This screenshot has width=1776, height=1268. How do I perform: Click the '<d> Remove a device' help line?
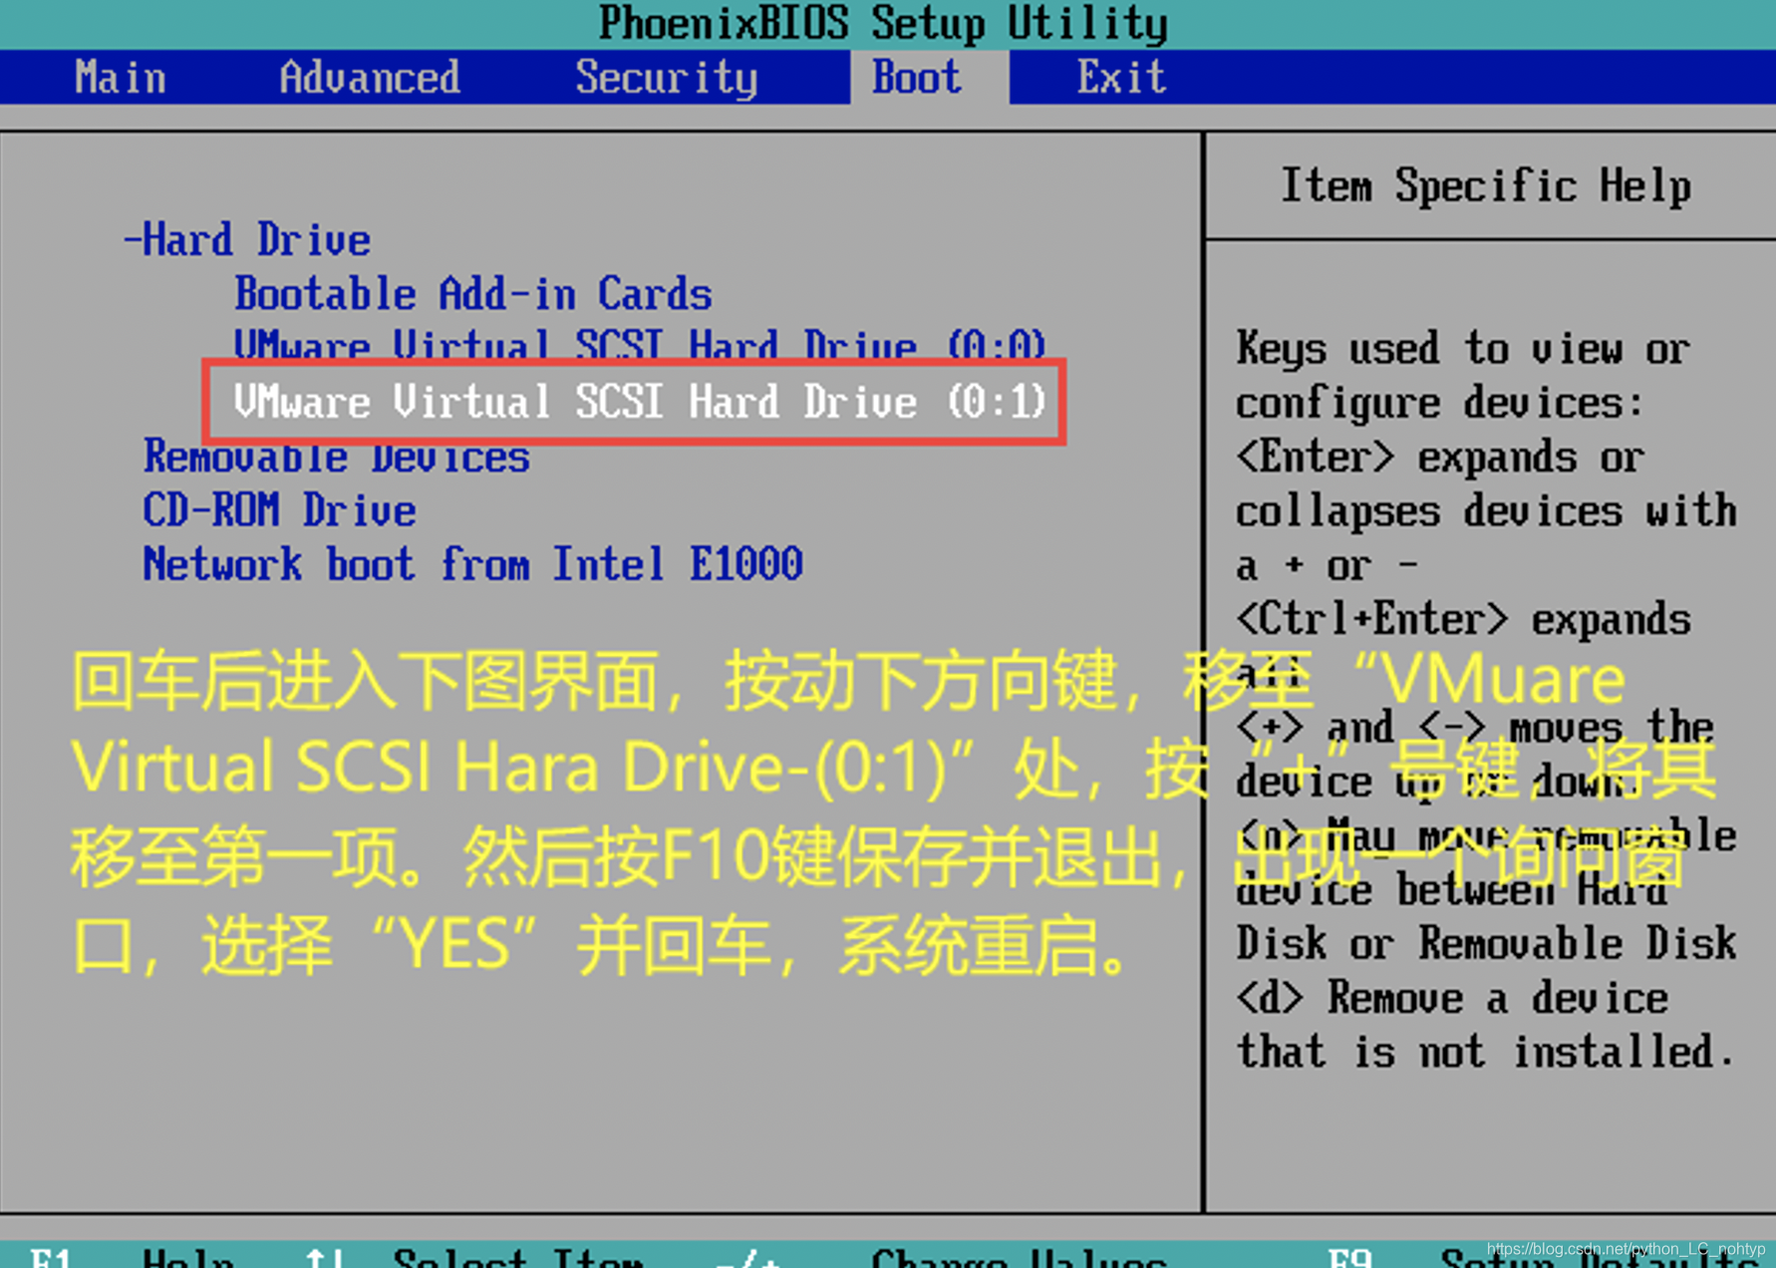click(x=1452, y=998)
